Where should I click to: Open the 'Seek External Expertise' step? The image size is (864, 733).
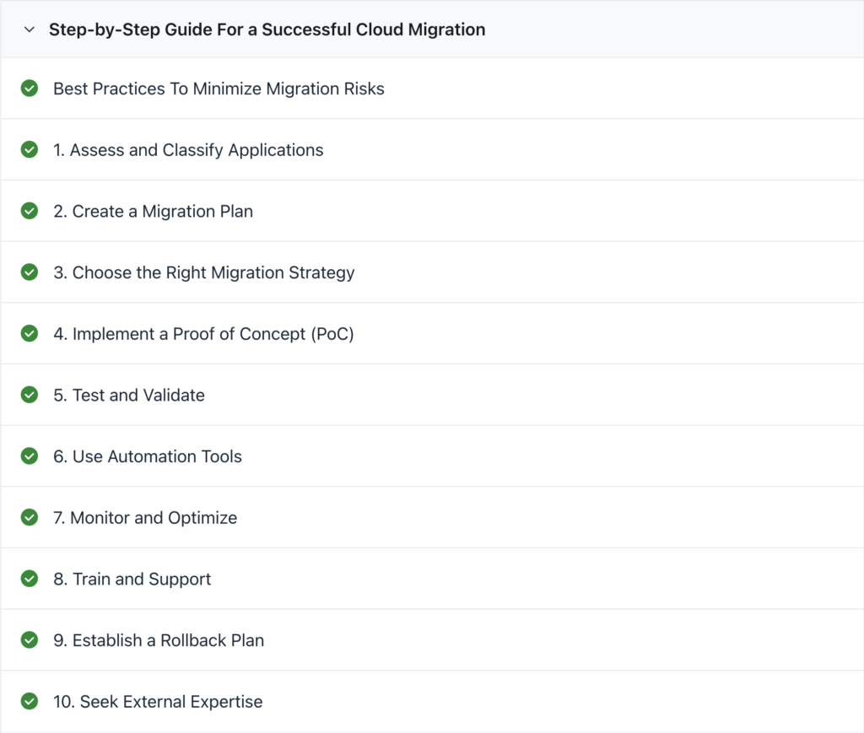pos(158,701)
